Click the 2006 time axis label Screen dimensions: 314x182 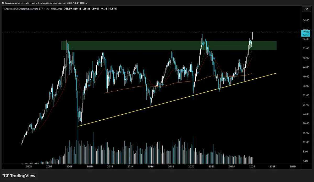49,167
